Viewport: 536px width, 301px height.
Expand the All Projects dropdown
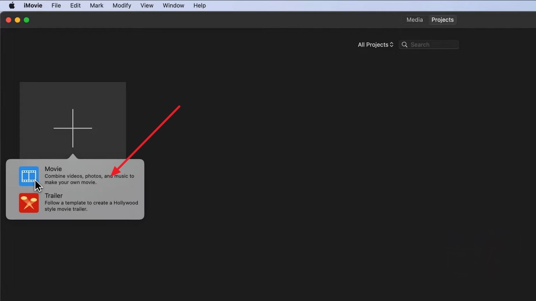tap(376, 45)
